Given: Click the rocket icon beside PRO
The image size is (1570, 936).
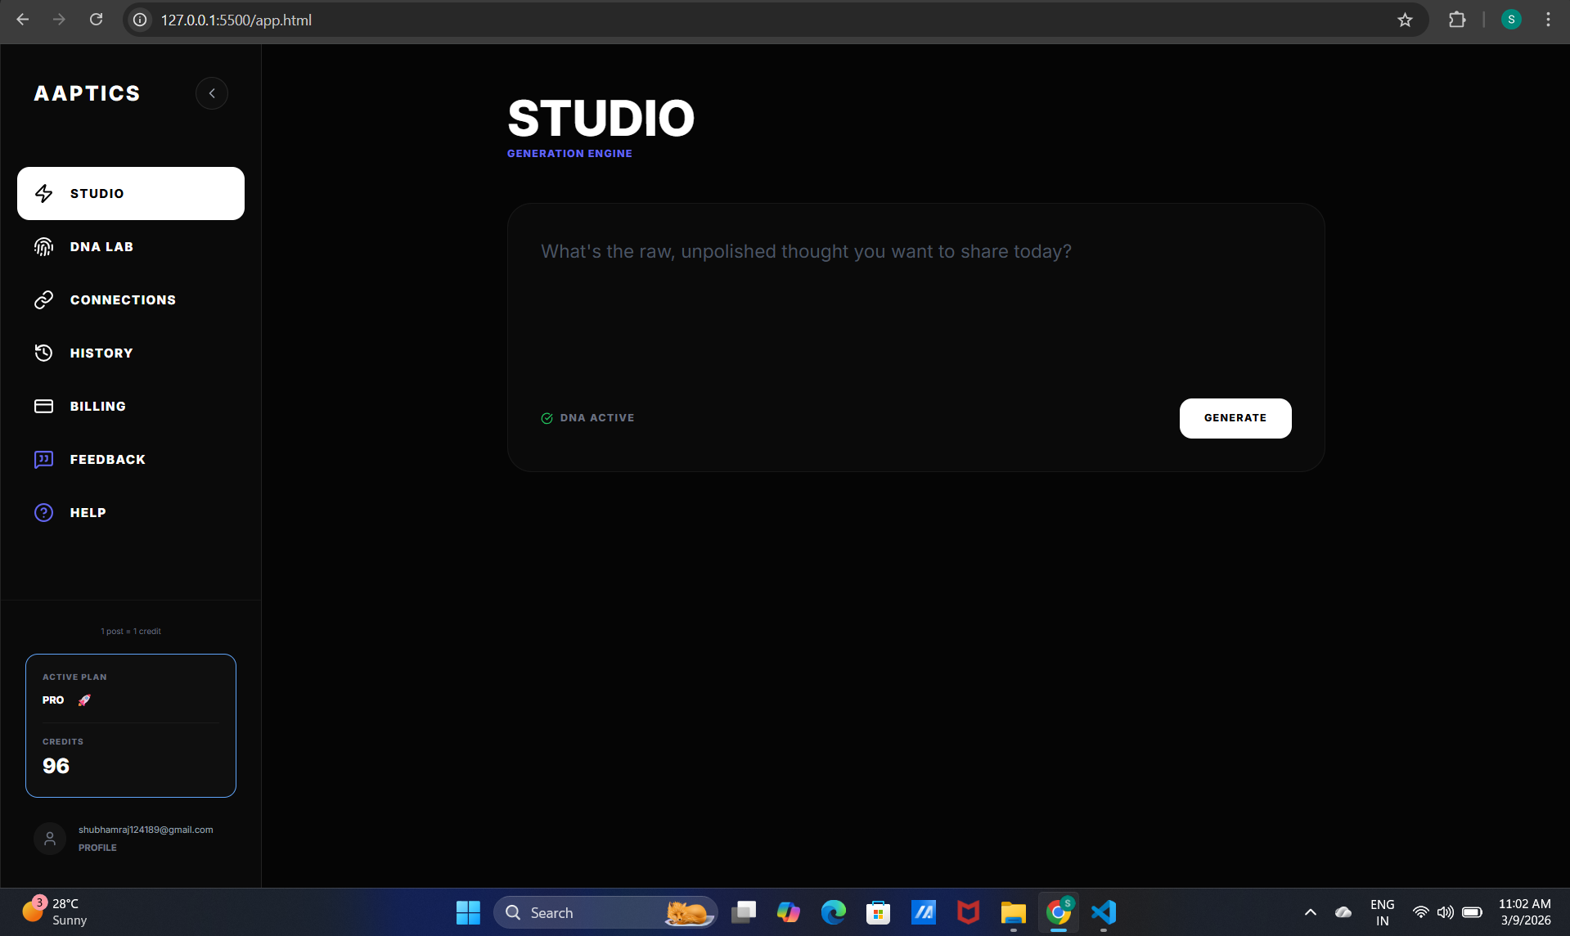Looking at the screenshot, I should coord(84,700).
